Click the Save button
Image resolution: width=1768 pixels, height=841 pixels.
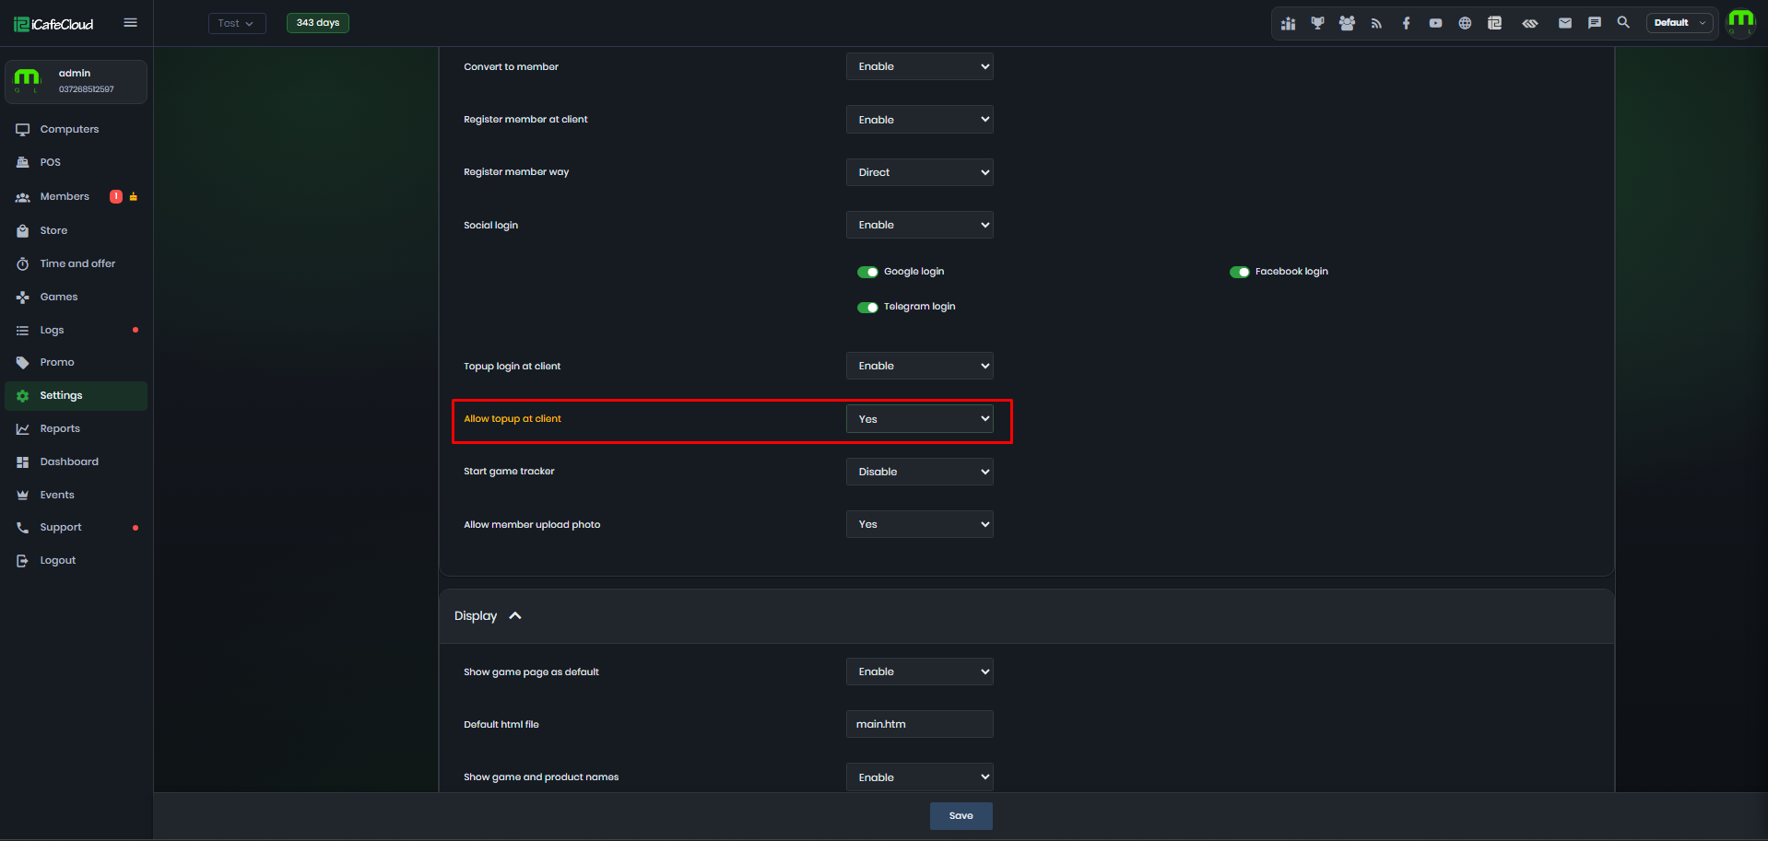click(961, 816)
